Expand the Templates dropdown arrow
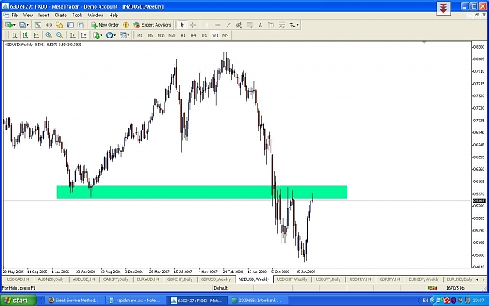 point(128,35)
